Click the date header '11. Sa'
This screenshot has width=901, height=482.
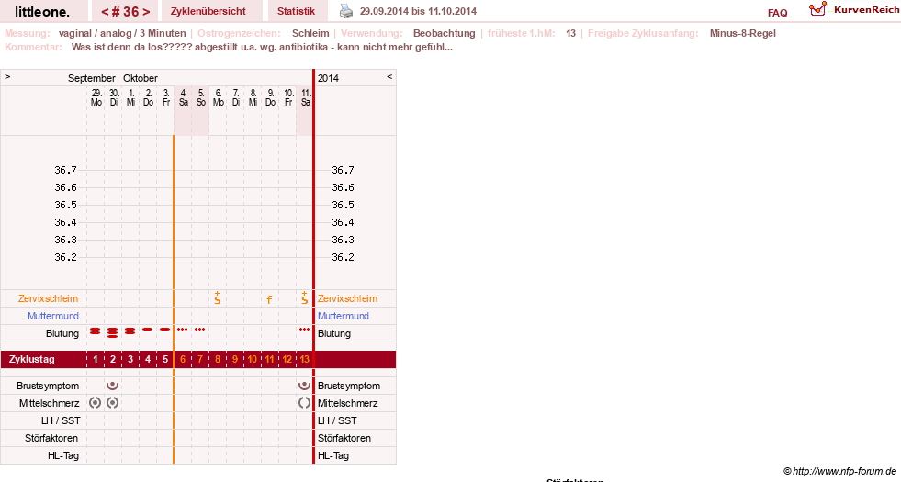[306, 97]
